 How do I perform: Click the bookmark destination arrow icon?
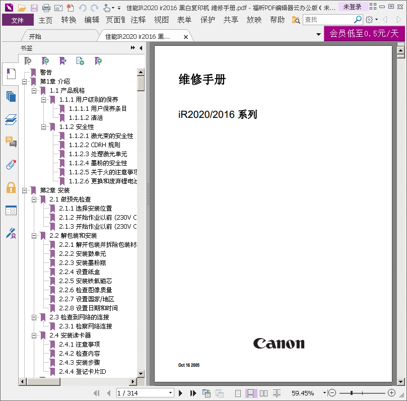pos(63,61)
